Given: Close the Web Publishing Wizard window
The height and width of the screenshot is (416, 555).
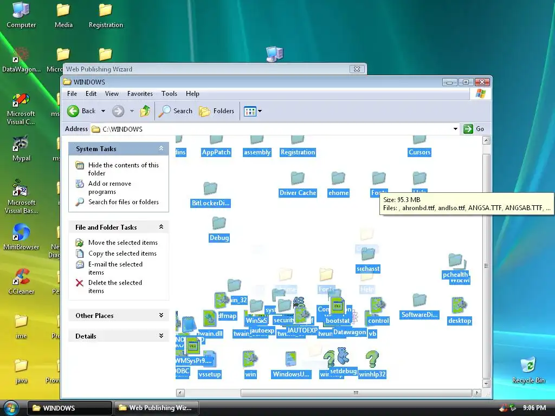Looking at the screenshot, I should (x=357, y=69).
